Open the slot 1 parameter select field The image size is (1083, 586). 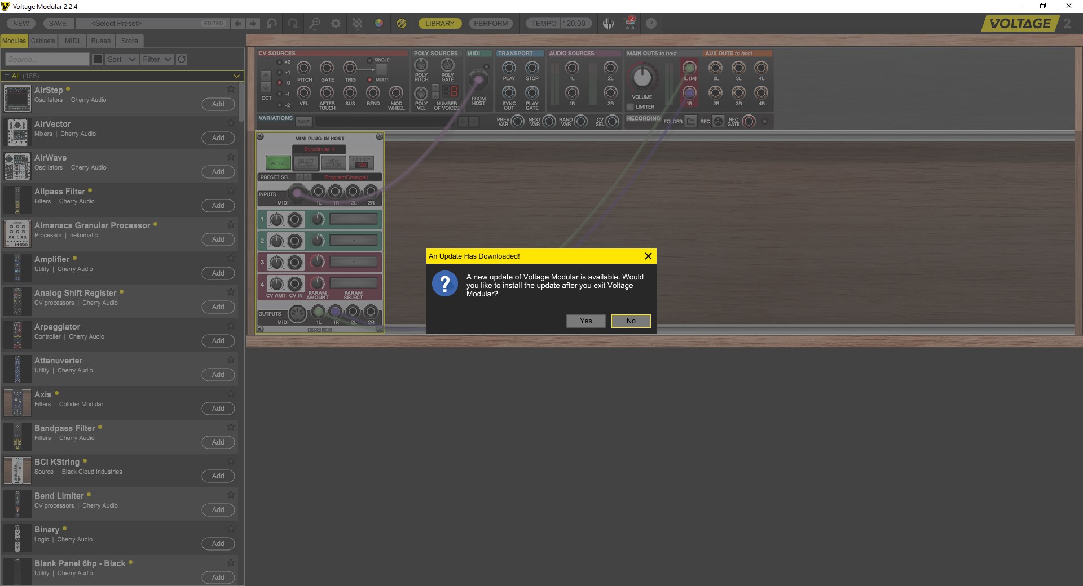[x=354, y=219]
